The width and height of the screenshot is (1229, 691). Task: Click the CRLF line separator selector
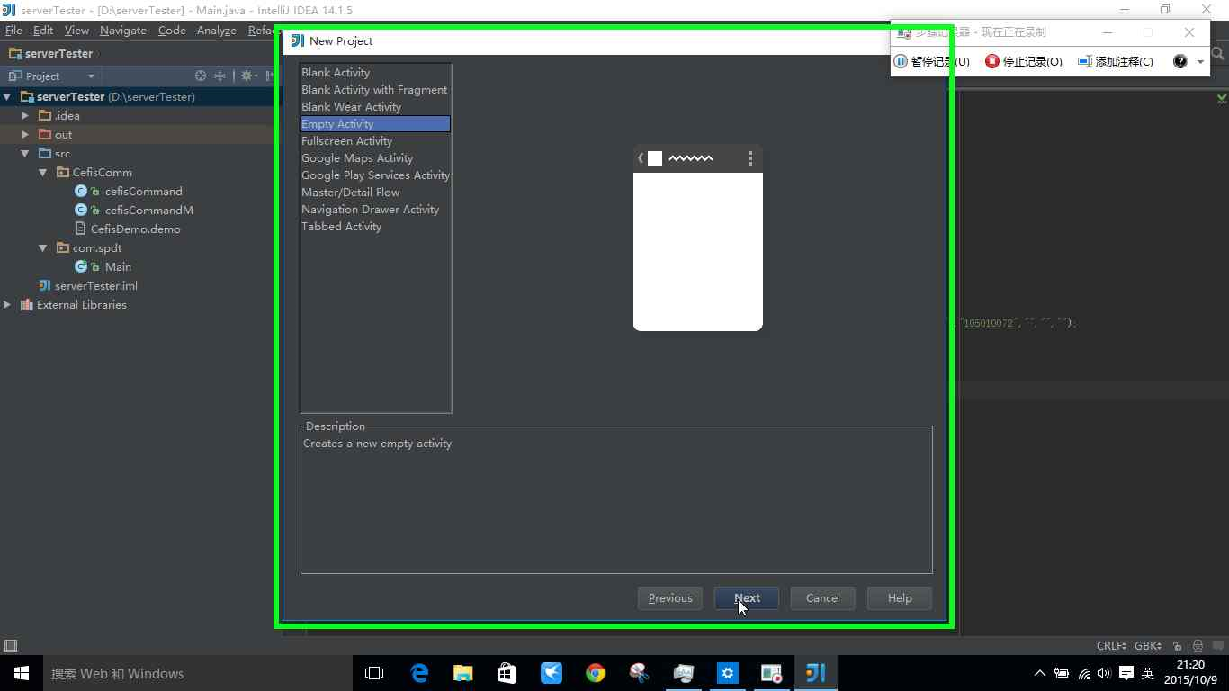tap(1111, 646)
